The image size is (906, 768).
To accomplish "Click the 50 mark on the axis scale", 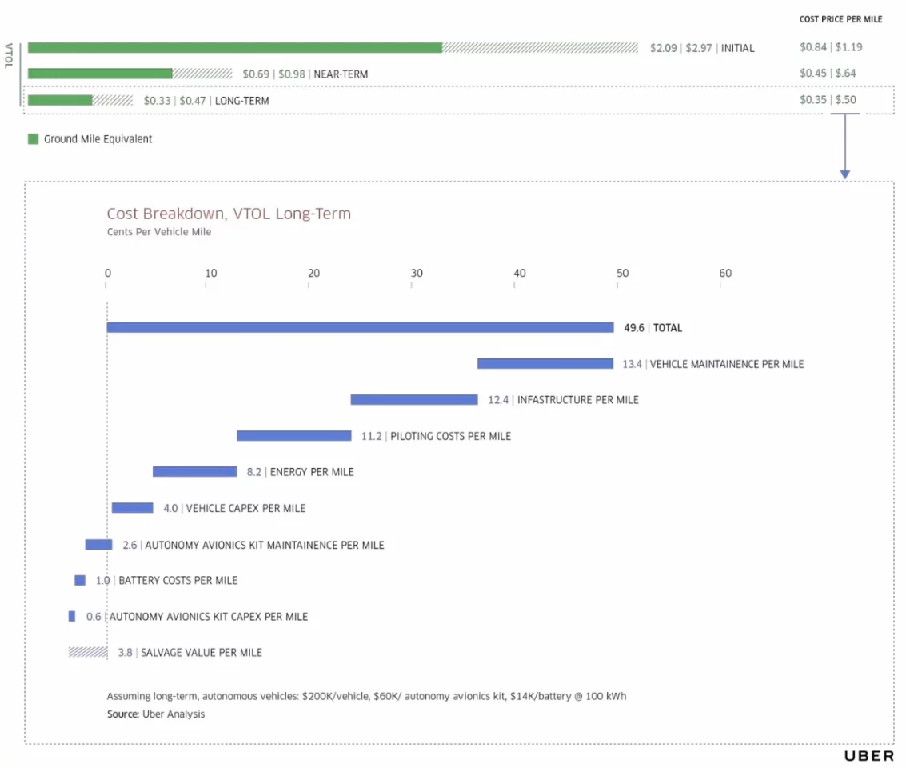I will (623, 273).
